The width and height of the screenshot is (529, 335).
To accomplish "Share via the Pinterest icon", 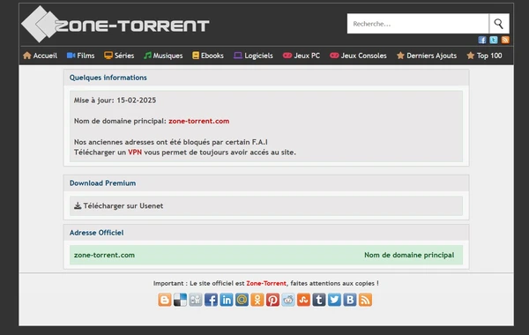I will point(272,300).
